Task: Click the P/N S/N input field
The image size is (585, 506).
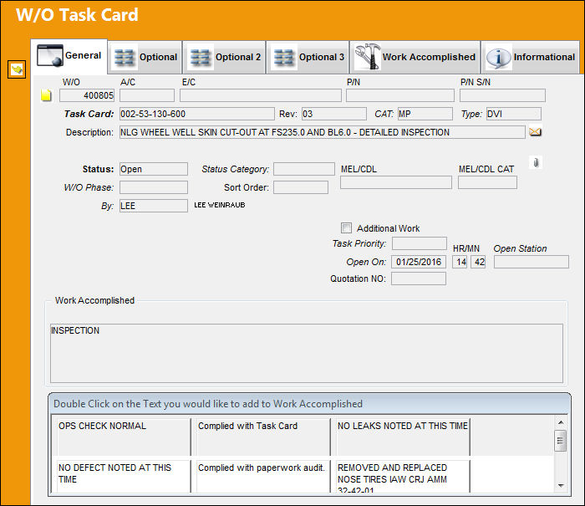Action: point(502,95)
